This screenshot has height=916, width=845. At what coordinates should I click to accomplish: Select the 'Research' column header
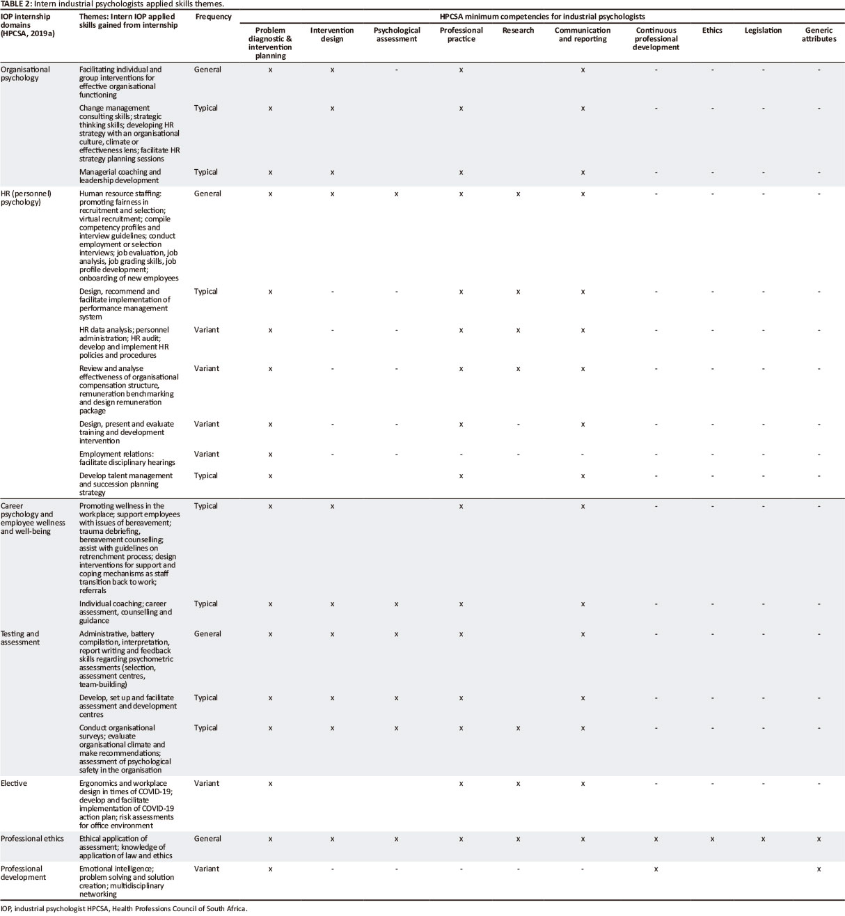pyautogui.click(x=518, y=31)
